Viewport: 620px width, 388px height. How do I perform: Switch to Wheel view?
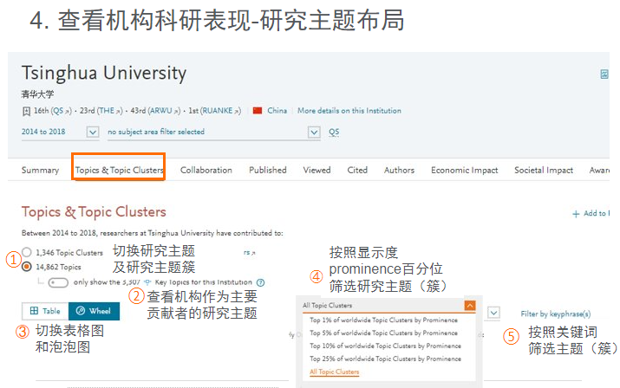tap(94, 311)
